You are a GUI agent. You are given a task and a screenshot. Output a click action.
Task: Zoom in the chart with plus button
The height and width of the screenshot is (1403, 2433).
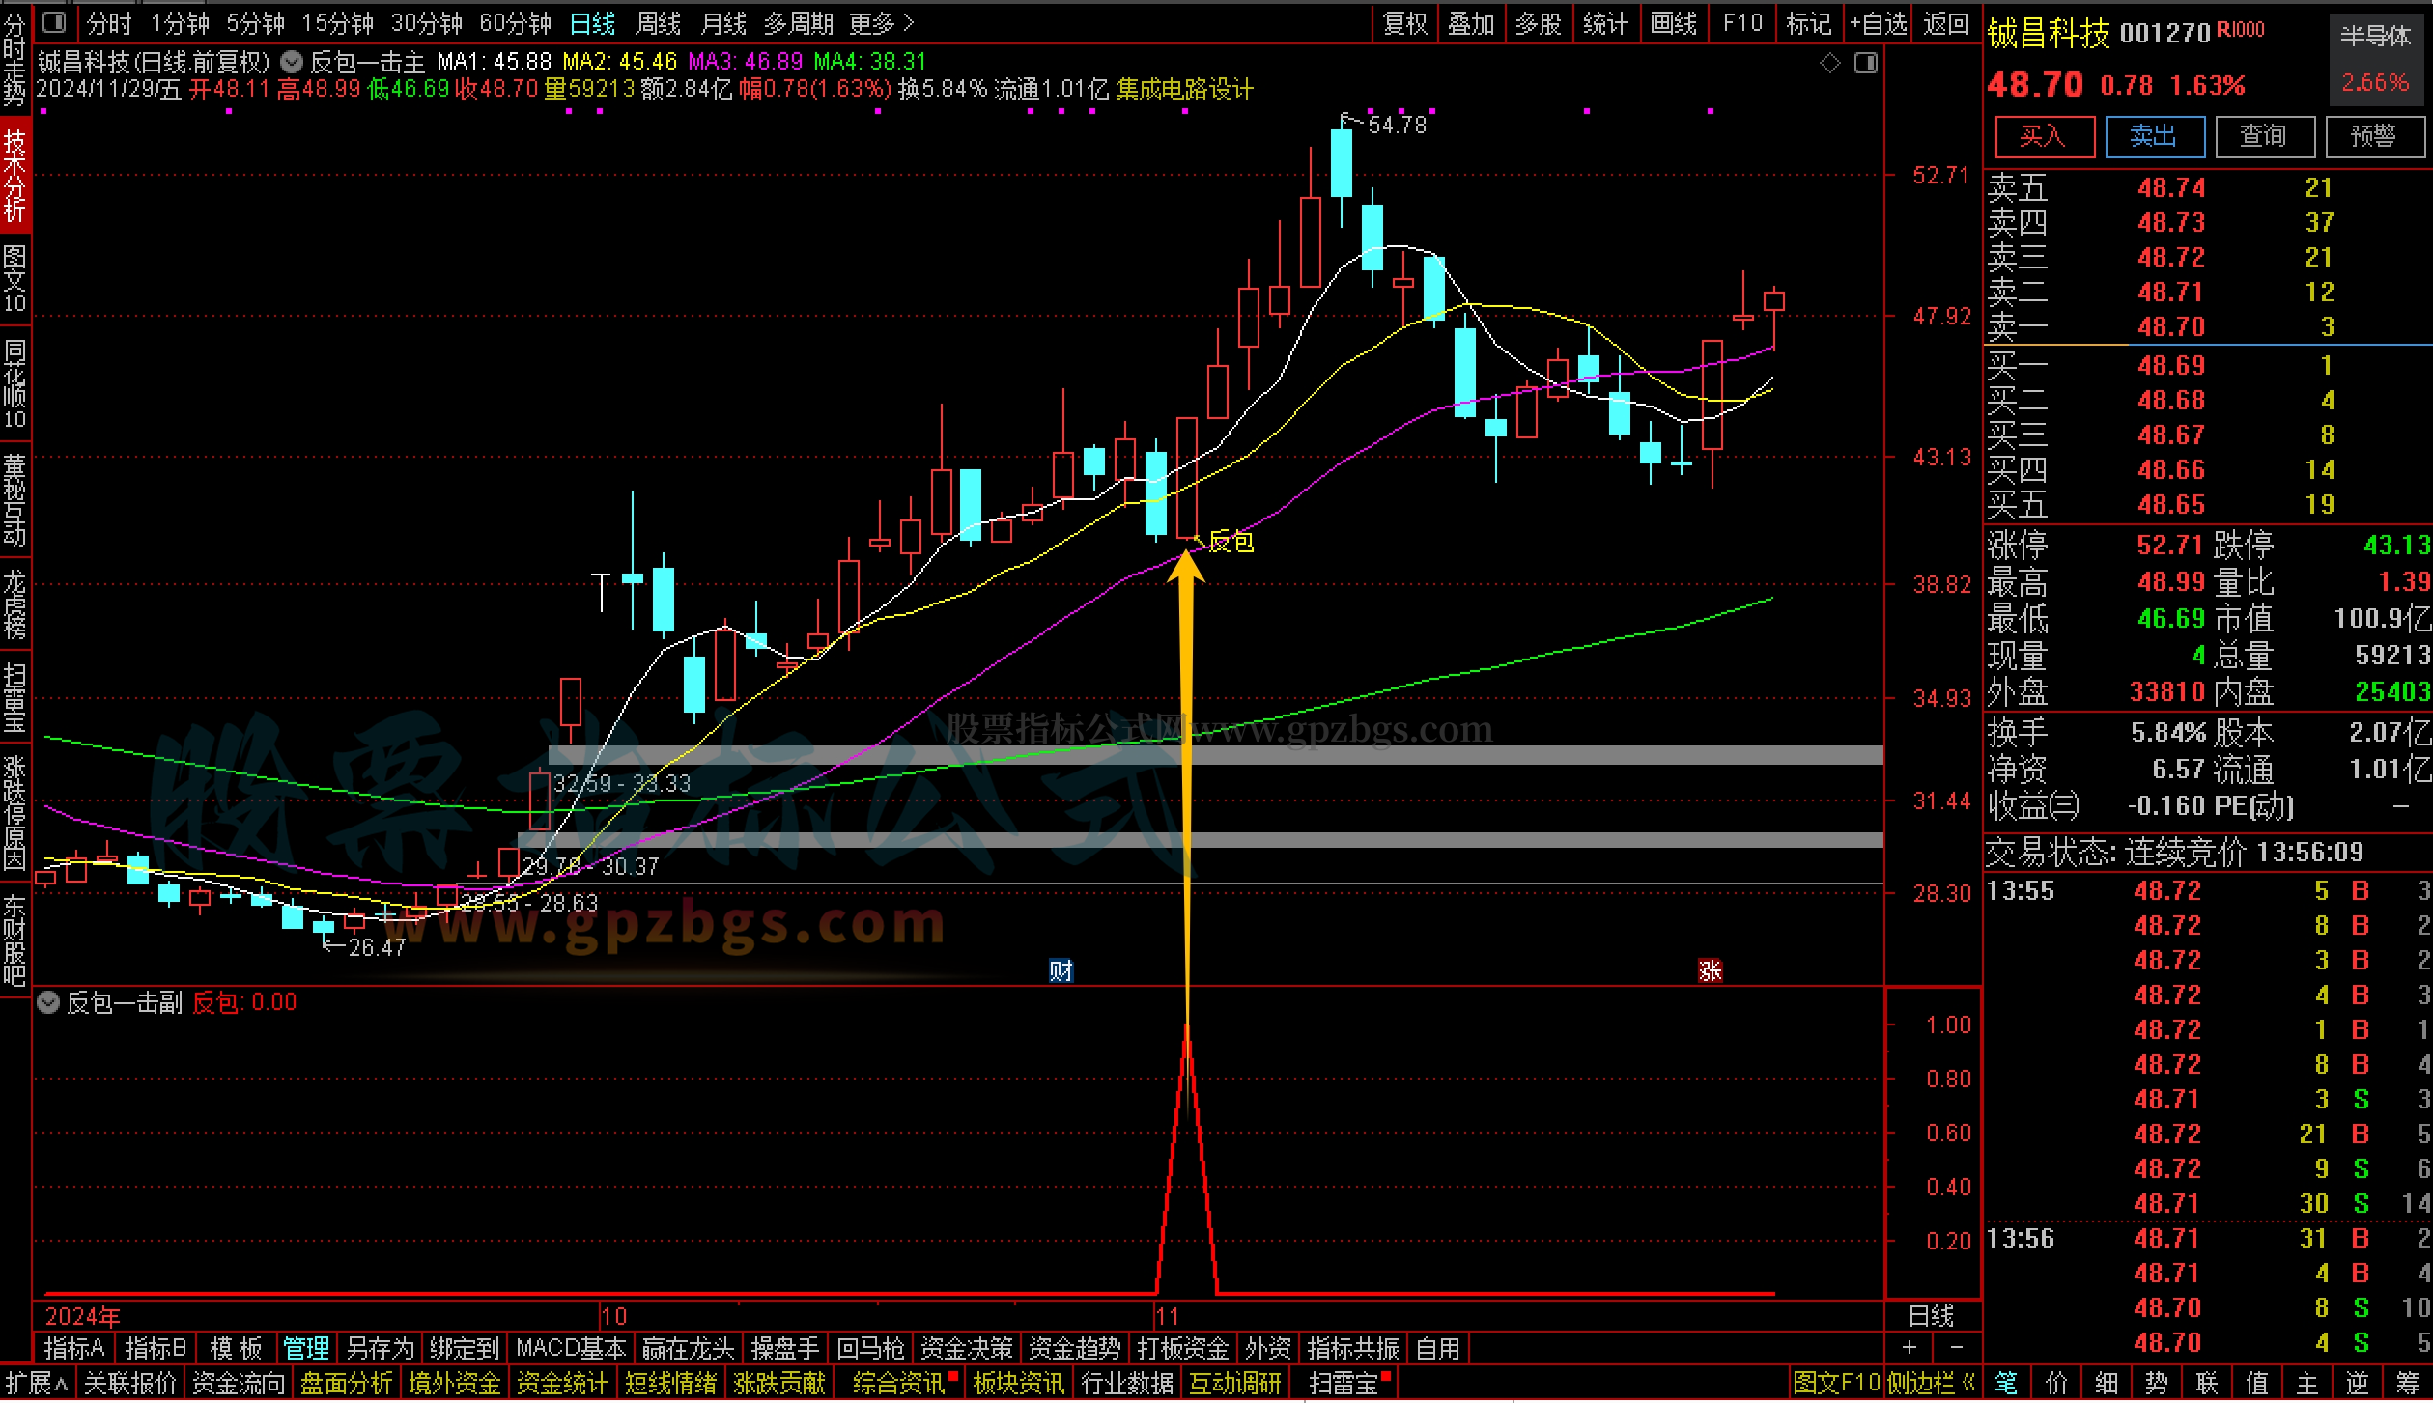pyautogui.click(x=1910, y=1347)
